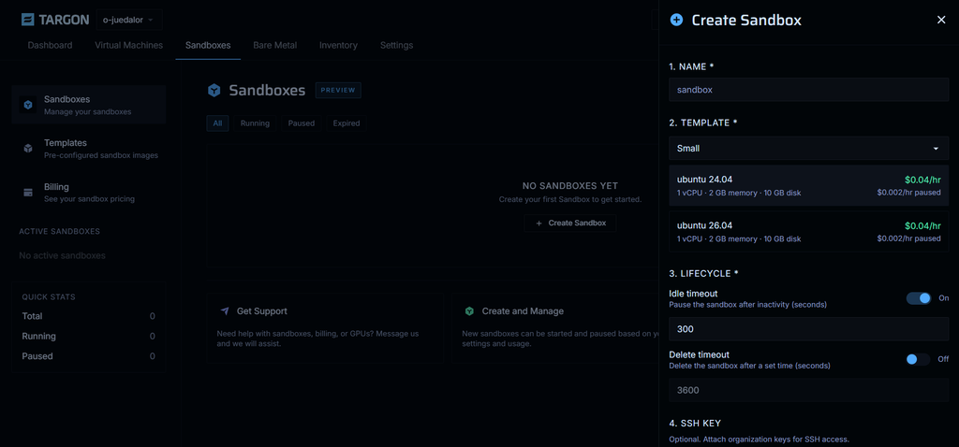This screenshot has width=959, height=447.
Task: Open the Small template size dropdown
Action: (808, 149)
